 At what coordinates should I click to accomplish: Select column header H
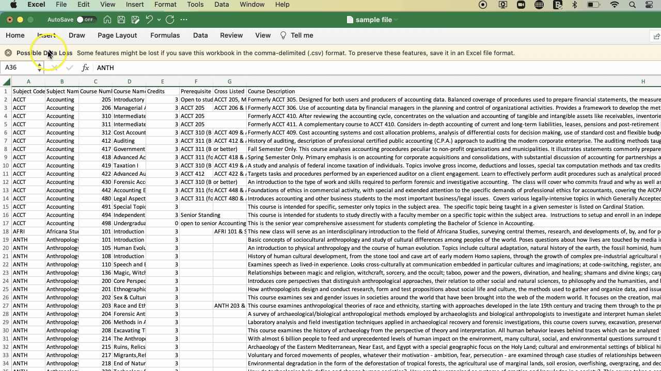pyautogui.click(x=643, y=81)
